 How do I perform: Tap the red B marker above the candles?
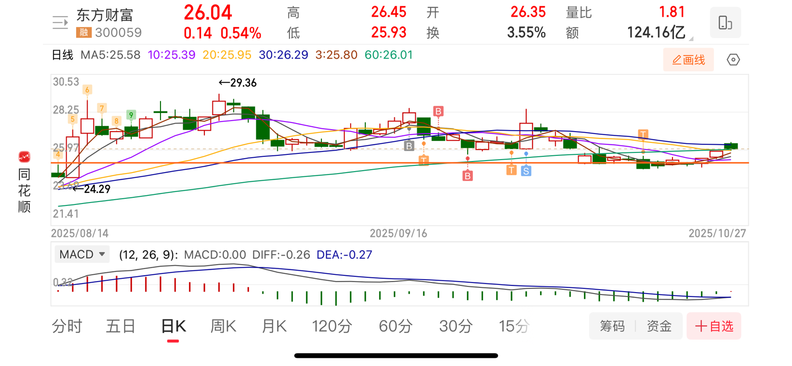pyautogui.click(x=438, y=112)
